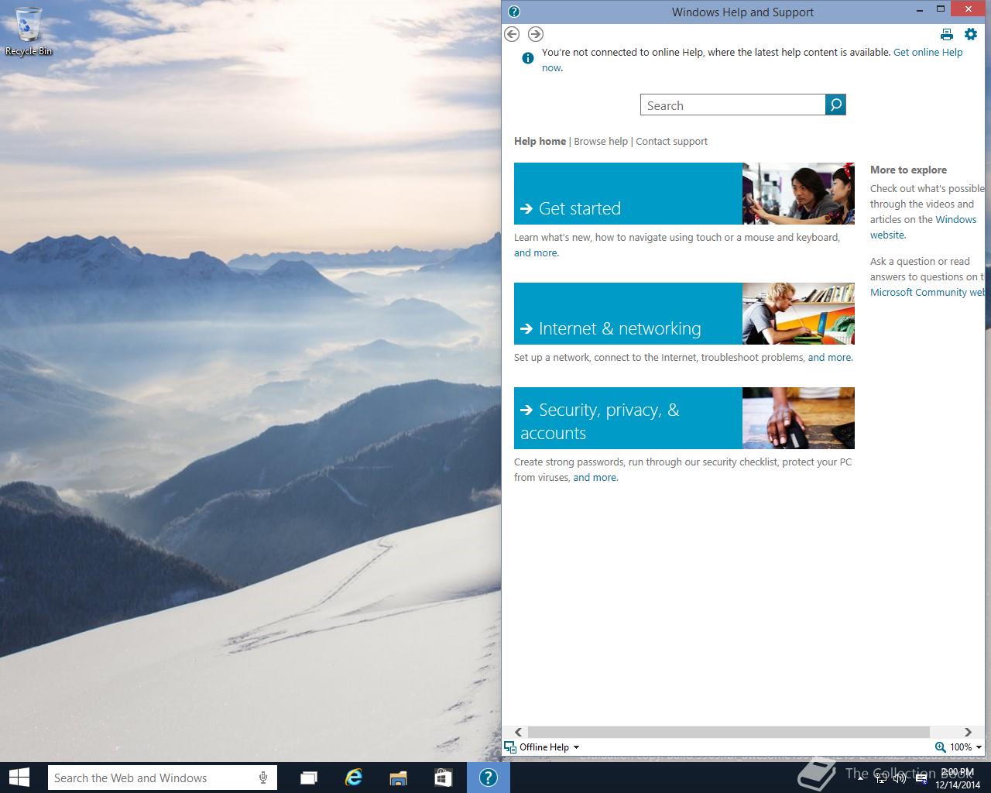This screenshot has width=991, height=793.
Task: Launch Internet Explorer from the taskbar
Action: [x=354, y=778]
